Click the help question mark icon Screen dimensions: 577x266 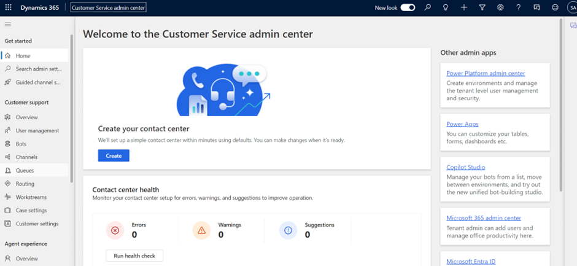(x=519, y=7)
